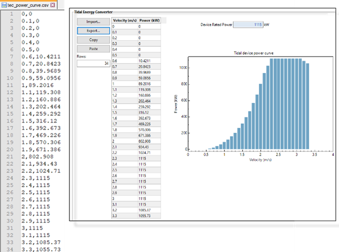Select the velocity 3.3 table cell
The image size is (339, 252).
point(125,215)
